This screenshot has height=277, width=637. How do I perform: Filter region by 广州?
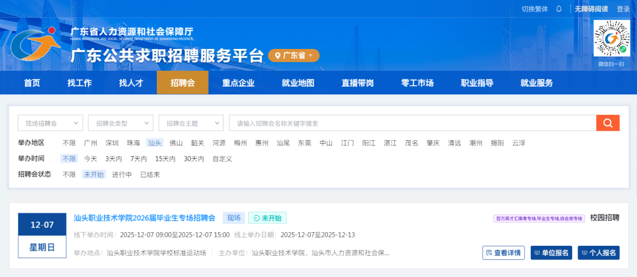pyautogui.click(x=91, y=143)
